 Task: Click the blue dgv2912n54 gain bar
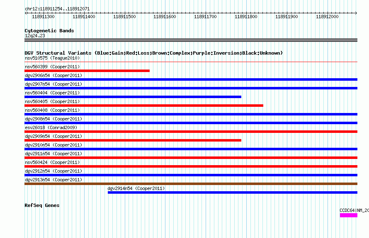[x=191, y=175]
